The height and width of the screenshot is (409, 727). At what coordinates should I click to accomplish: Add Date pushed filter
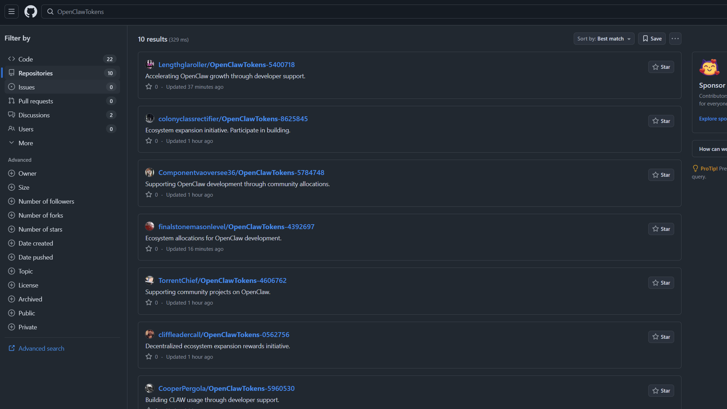[62, 257]
